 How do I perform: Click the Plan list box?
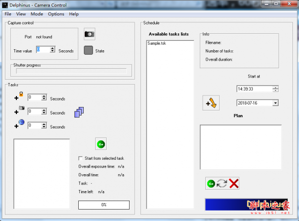[241, 147]
